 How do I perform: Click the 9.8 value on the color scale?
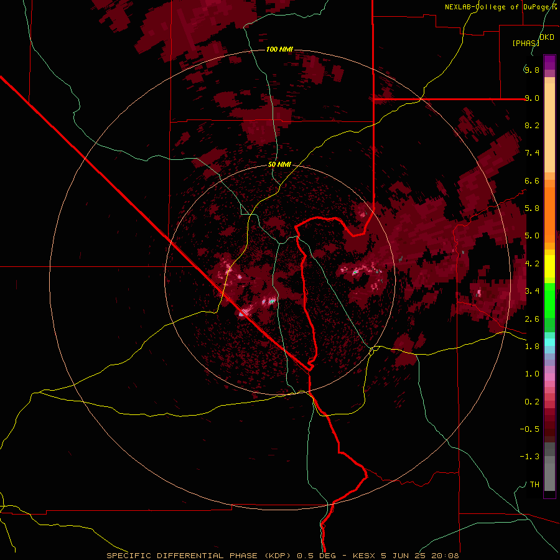point(532,70)
